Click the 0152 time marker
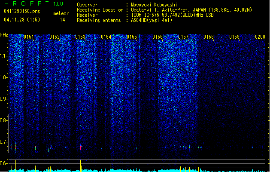 (x=55, y=37)
